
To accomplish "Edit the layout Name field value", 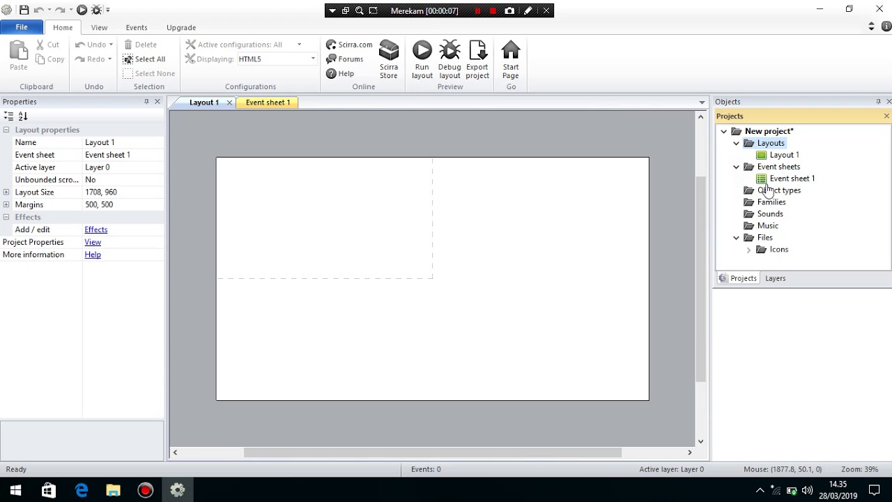I will (x=123, y=142).
